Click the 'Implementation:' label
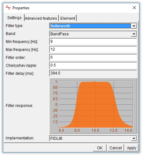Screen dimensions: 142x155 pyautogui.click(x=20, y=138)
